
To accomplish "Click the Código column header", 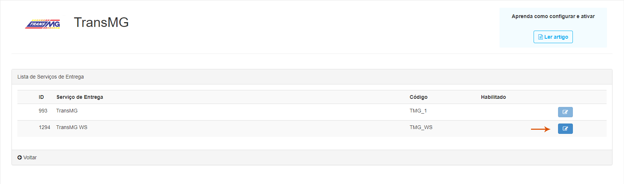I will pyautogui.click(x=418, y=97).
